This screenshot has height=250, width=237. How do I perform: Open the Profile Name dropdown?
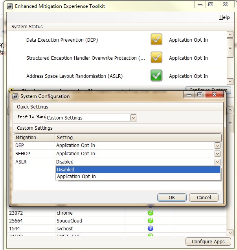pyautogui.click(x=133, y=118)
